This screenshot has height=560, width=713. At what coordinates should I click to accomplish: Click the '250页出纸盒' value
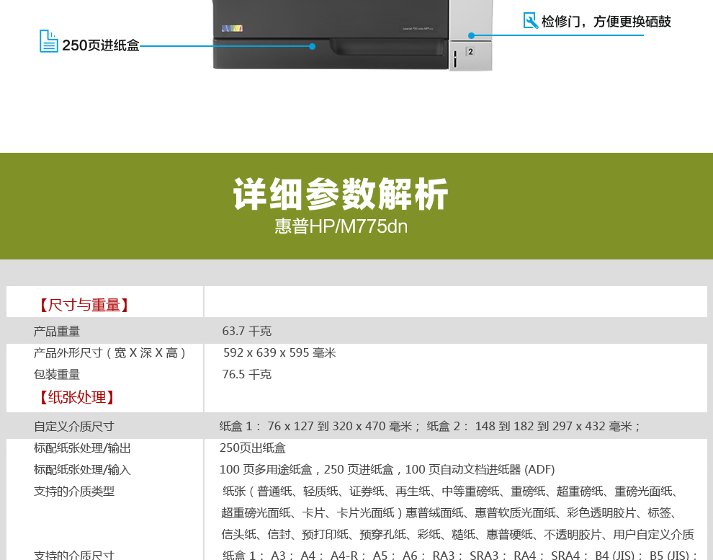click(252, 448)
